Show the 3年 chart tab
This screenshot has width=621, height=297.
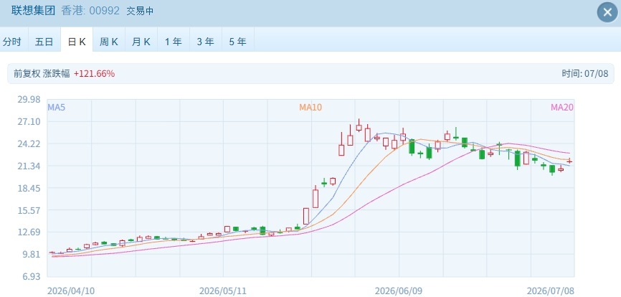pyautogui.click(x=206, y=42)
